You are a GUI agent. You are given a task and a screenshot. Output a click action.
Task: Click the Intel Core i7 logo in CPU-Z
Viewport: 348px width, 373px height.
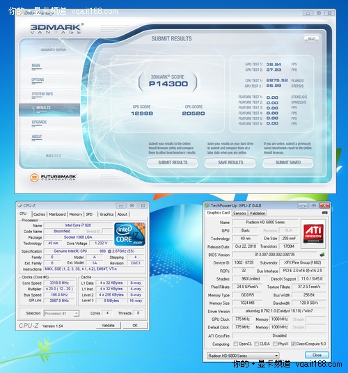click(x=129, y=234)
